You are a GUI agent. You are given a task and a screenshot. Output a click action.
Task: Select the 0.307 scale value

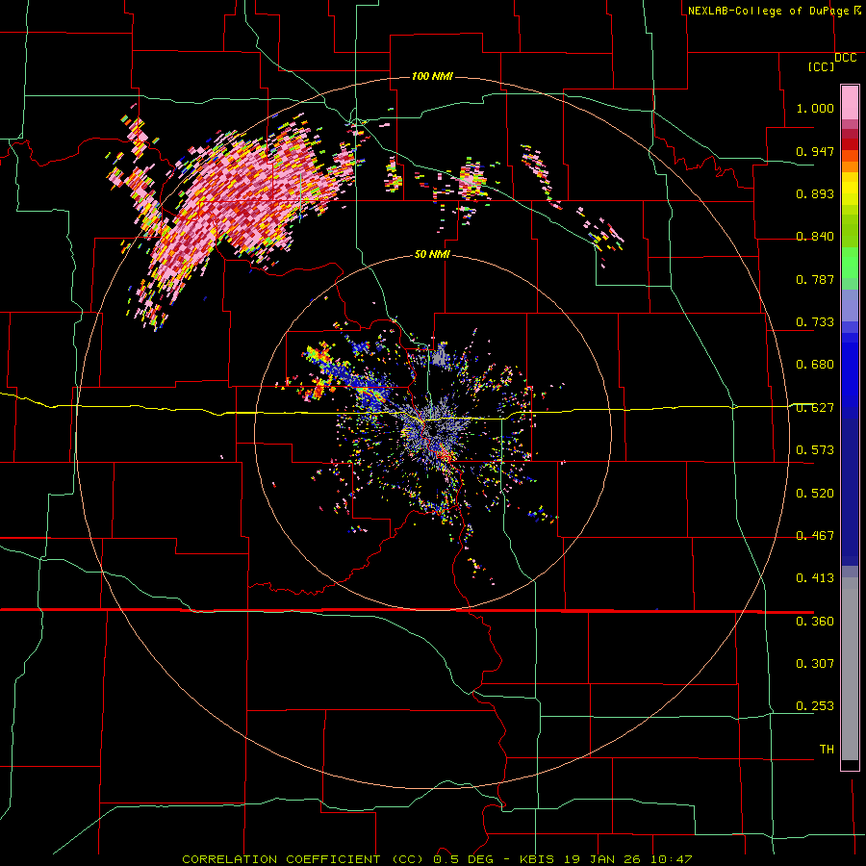click(815, 664)
